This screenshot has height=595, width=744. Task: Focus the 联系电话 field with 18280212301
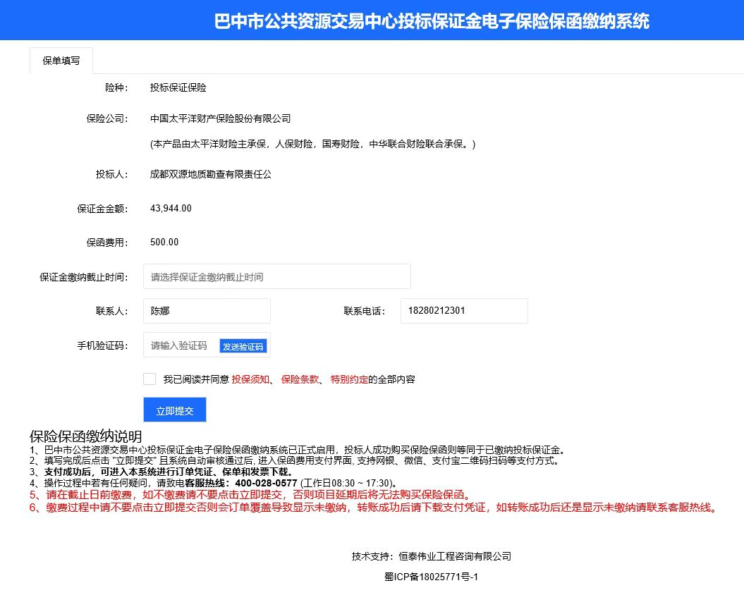coord(463,311)
